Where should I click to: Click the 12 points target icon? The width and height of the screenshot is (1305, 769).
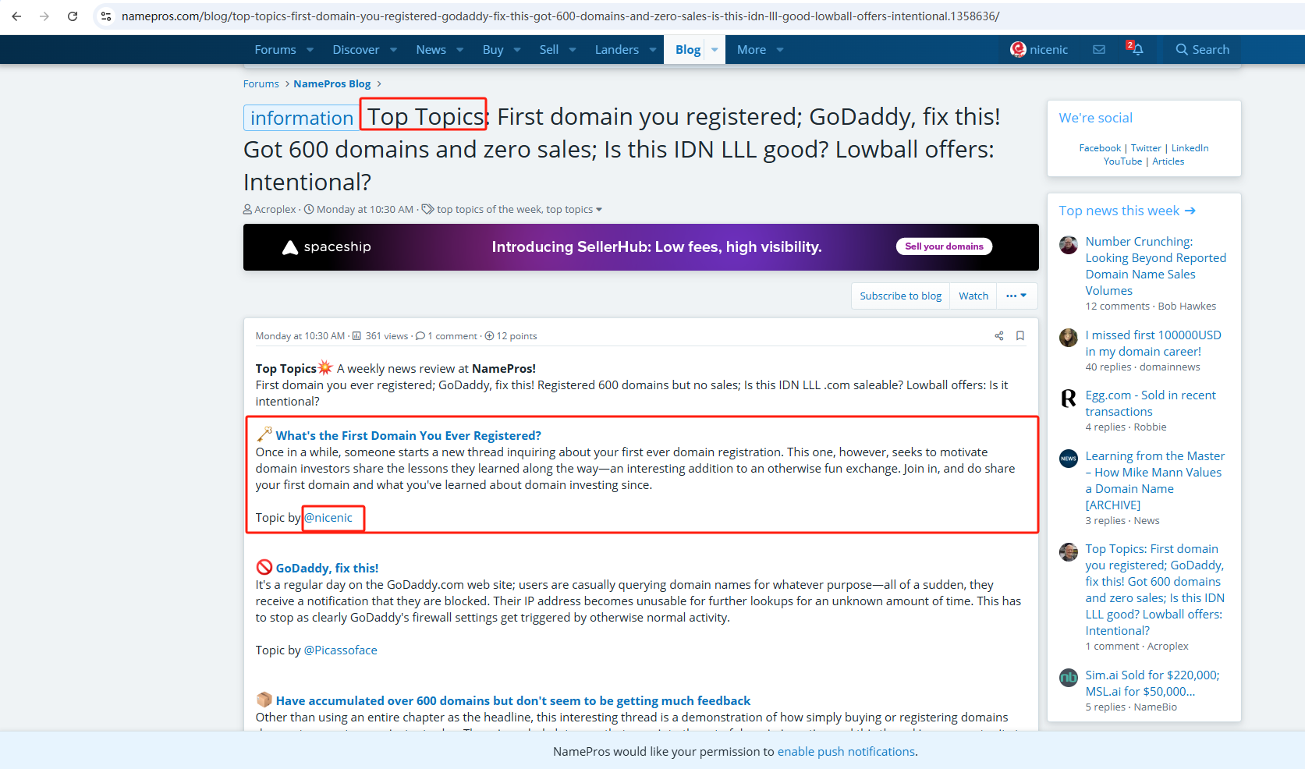click(510, 335)
